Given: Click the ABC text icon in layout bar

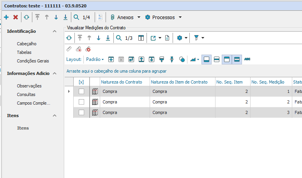Looking at the screenshot, I should coord(247,59).
